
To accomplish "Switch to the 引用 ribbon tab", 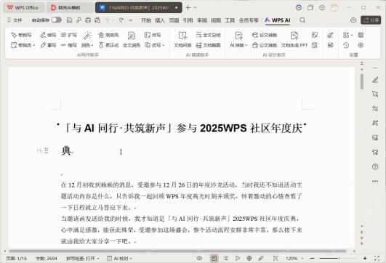I will (188, 20).
